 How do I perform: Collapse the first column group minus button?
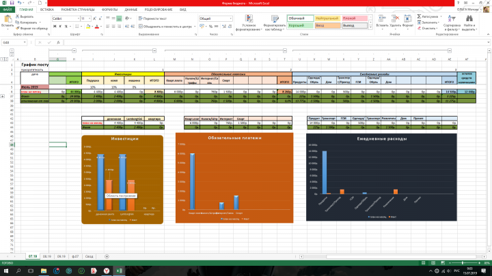(x=74, y=50)
